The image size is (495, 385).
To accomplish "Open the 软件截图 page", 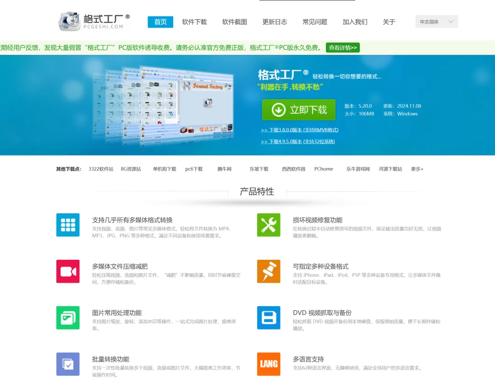I will [x=235, y=22].
